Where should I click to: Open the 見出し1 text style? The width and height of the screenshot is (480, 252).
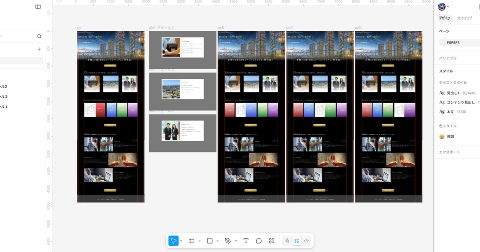point(453,93)
